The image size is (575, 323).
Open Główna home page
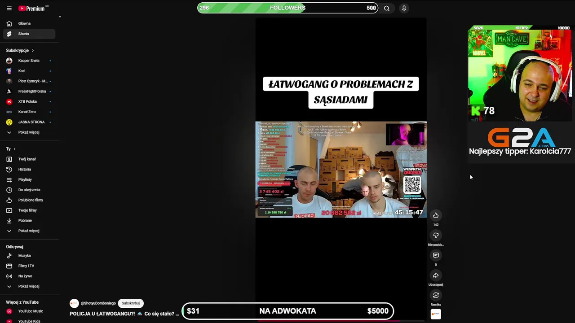[x=30, y=23]
